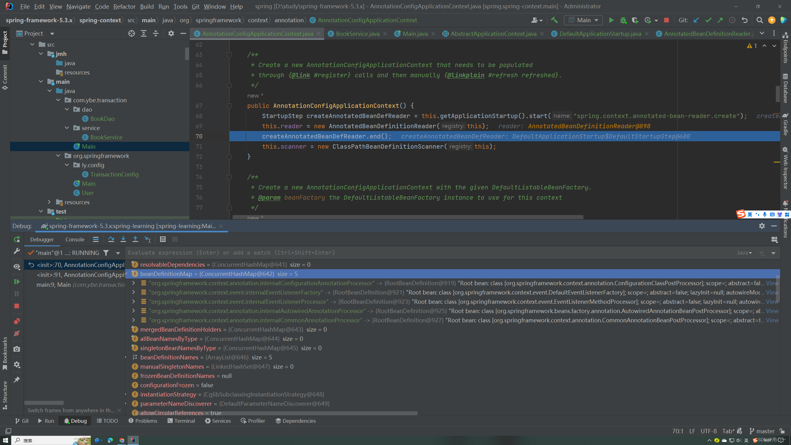Image resolution: width=791 pixels, height=445 pixels.
Task: Take thread dump camera icon
Action: (x=17, y=349)
